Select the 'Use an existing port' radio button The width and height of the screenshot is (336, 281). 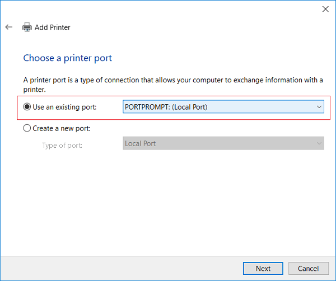(x=27, y=107)
